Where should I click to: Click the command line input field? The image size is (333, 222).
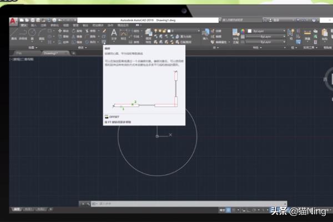coord(189,204)
